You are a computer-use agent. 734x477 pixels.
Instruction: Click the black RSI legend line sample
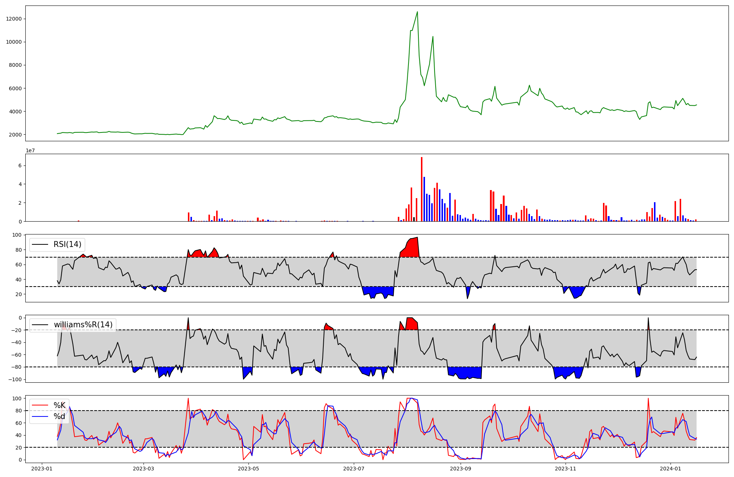40,244
